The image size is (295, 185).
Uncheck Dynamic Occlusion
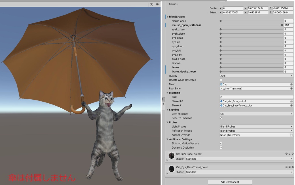point(221,147)
